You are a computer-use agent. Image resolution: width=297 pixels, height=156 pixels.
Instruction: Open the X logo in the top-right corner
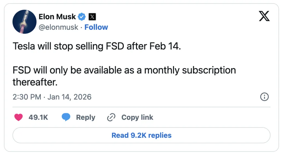[264, 17]
